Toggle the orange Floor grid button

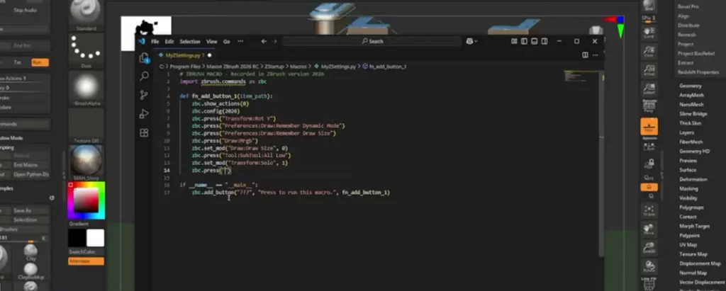click(648, 127)
